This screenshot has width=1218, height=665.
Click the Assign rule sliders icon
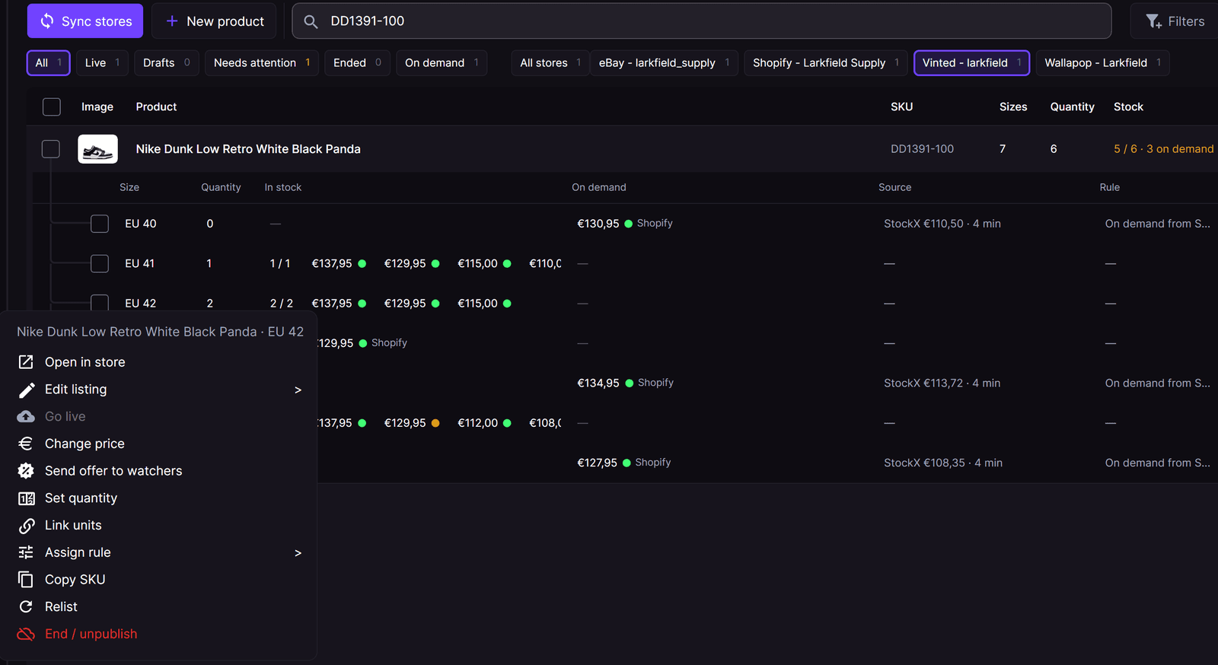pyautogui.click(x=26, y=552)
